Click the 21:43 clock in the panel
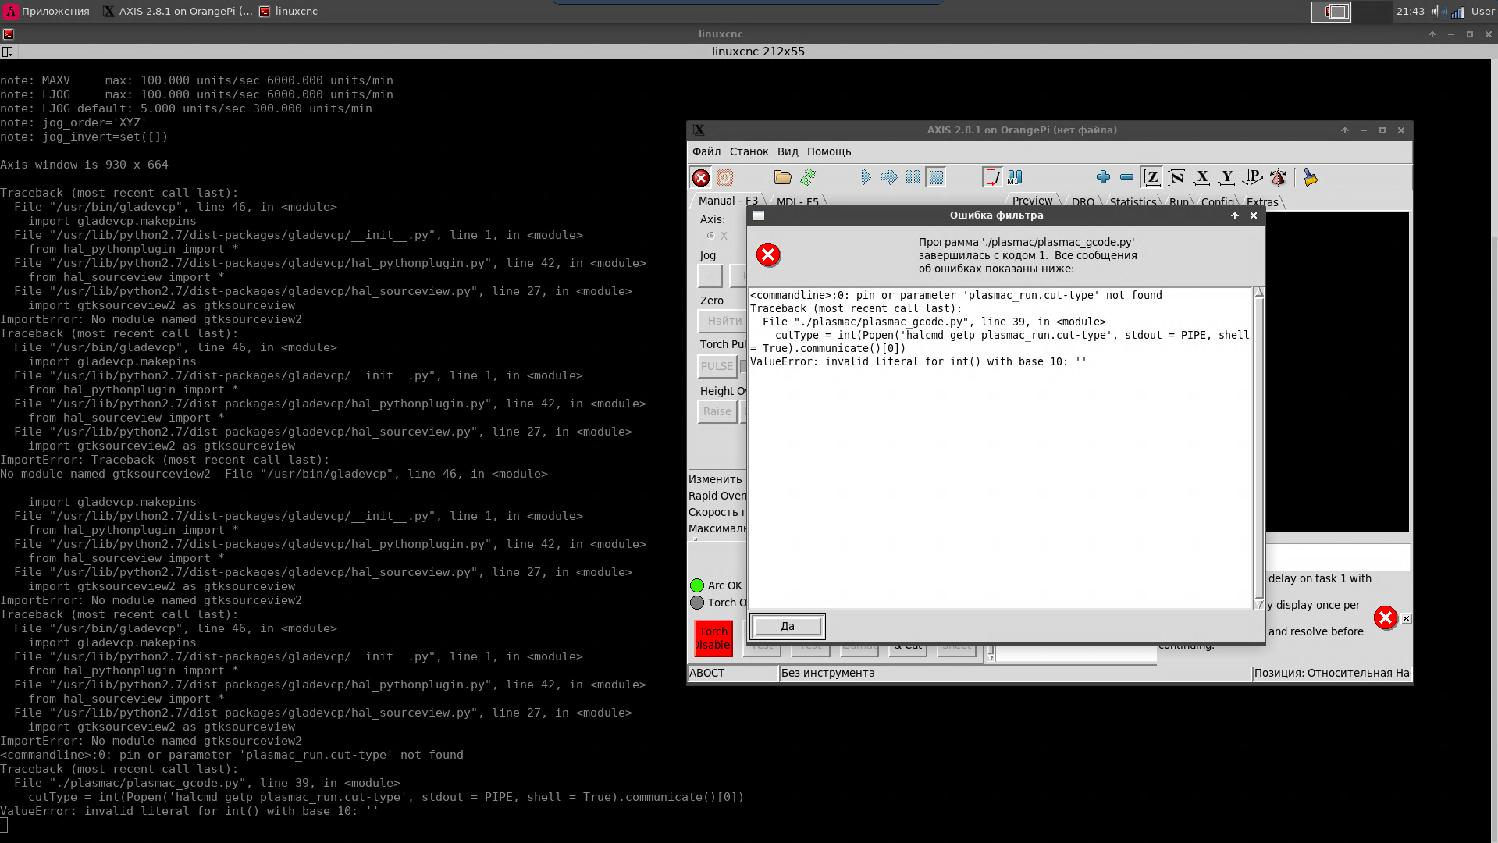 click(1410, 11)
